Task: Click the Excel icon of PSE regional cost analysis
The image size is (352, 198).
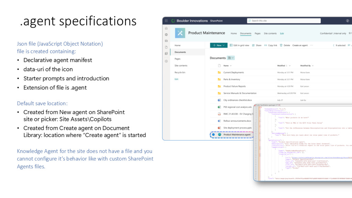Action: click(x=219, y=107)
